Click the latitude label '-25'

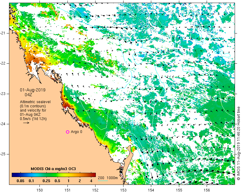coord(3,154)
